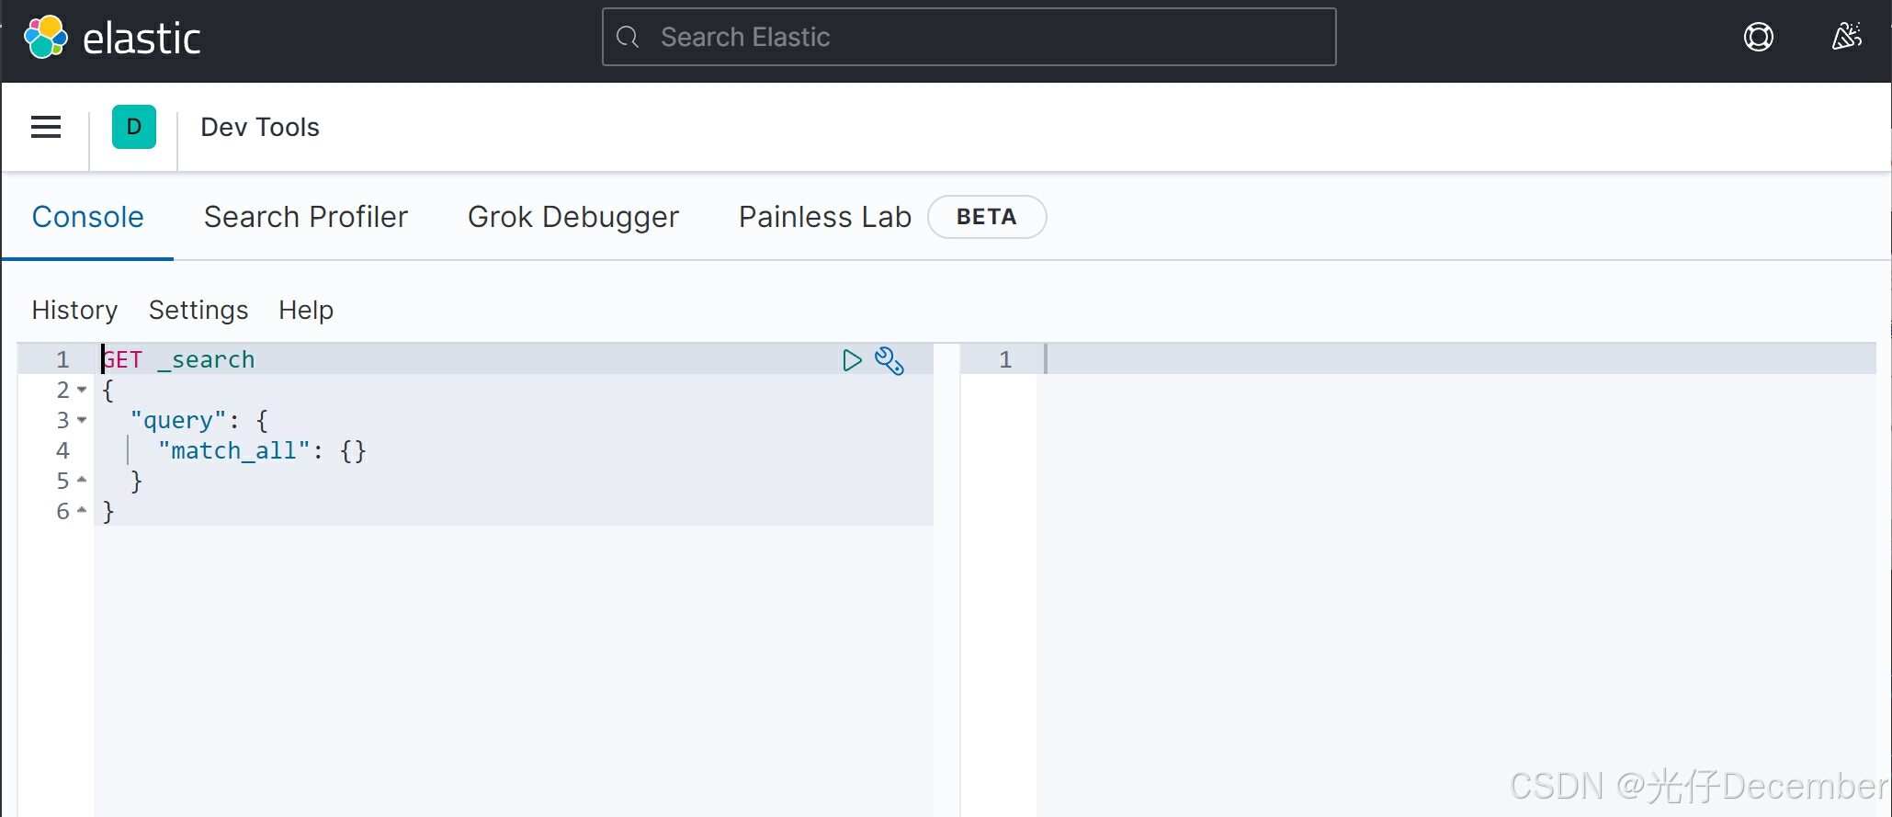Toggle the fold marker at line 5
The height and width of the screenshot is (817, 1892).
coord(82,480)
